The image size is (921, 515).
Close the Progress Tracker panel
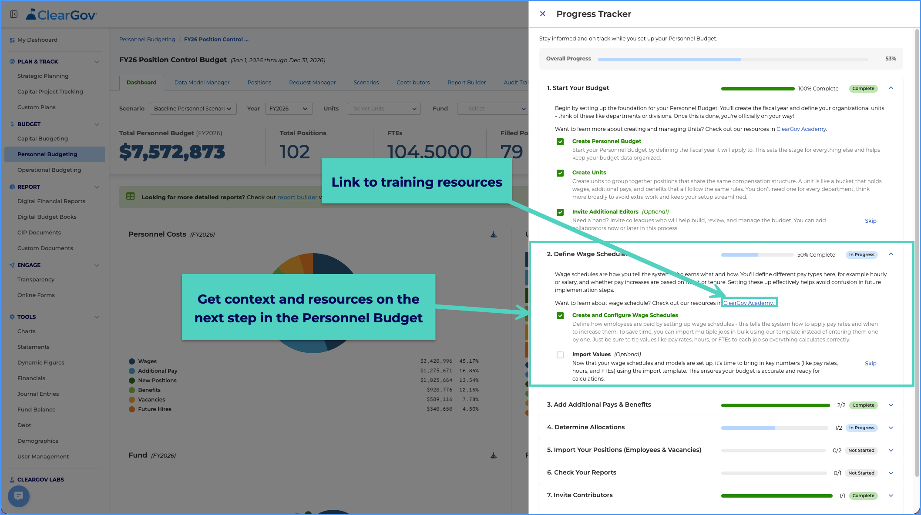[542, 14]
